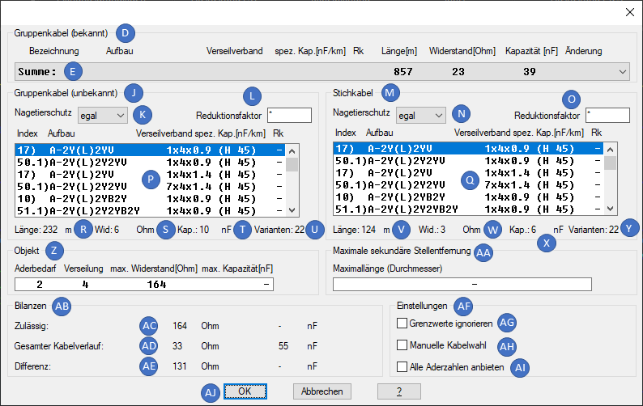Click scroll-down arrow of Gruppenkabel (unbekannt) list
643x406 pixels.
pos(292,210)
